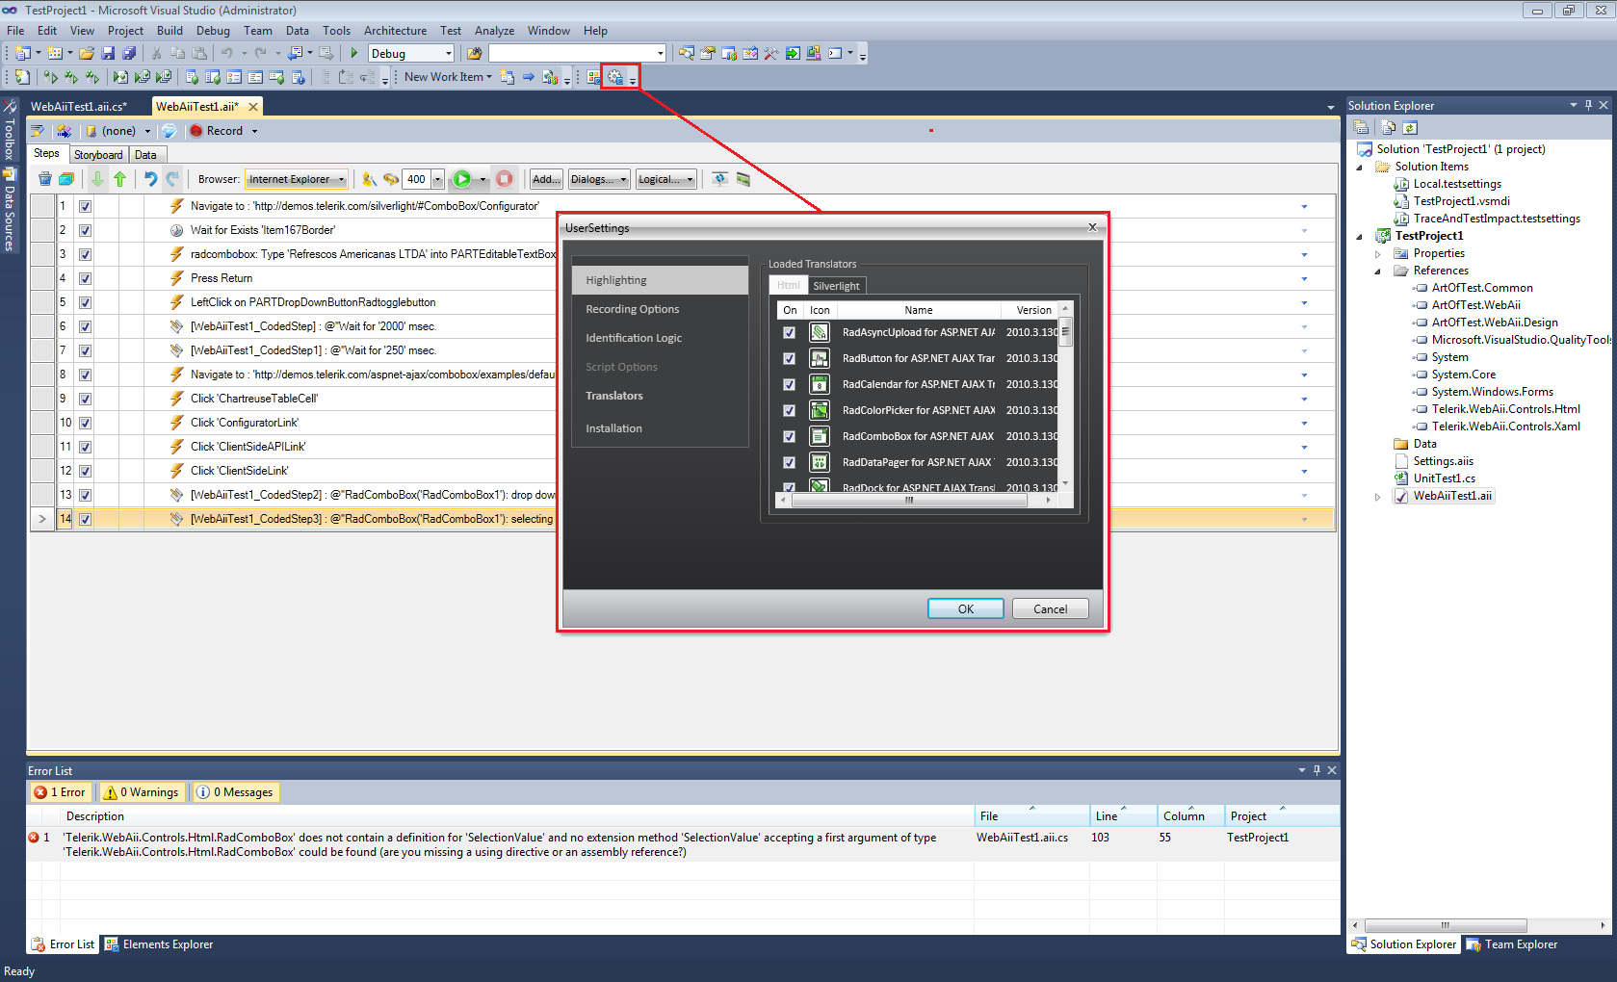Toggle checkbox for step 1 Navigate

85,206
